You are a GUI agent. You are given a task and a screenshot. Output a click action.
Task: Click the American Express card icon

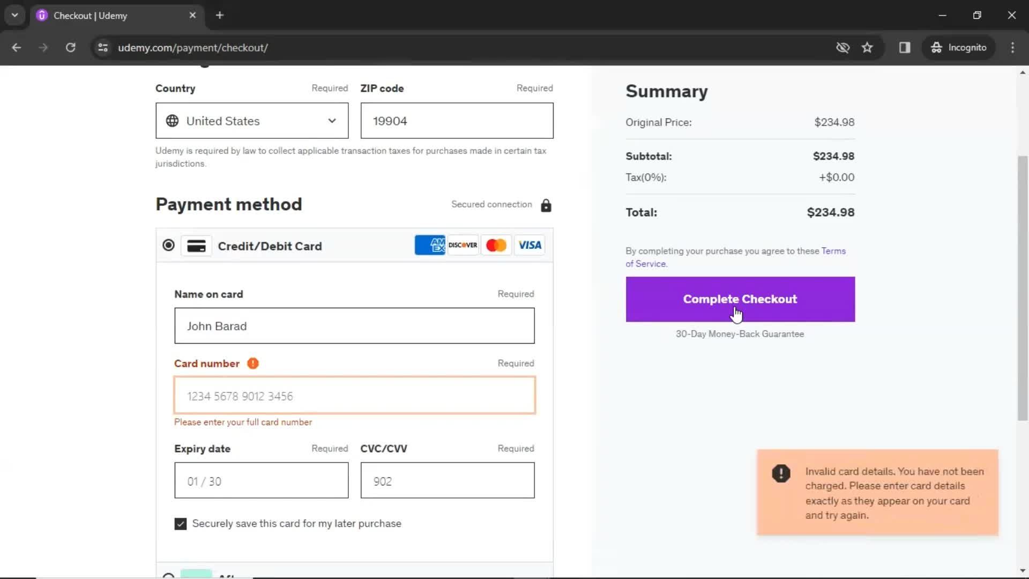[x=430, y=246]
